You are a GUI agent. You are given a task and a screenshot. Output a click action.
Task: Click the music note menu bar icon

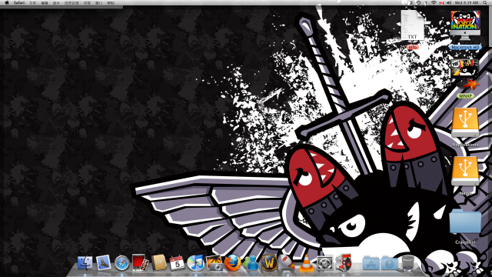411,2
